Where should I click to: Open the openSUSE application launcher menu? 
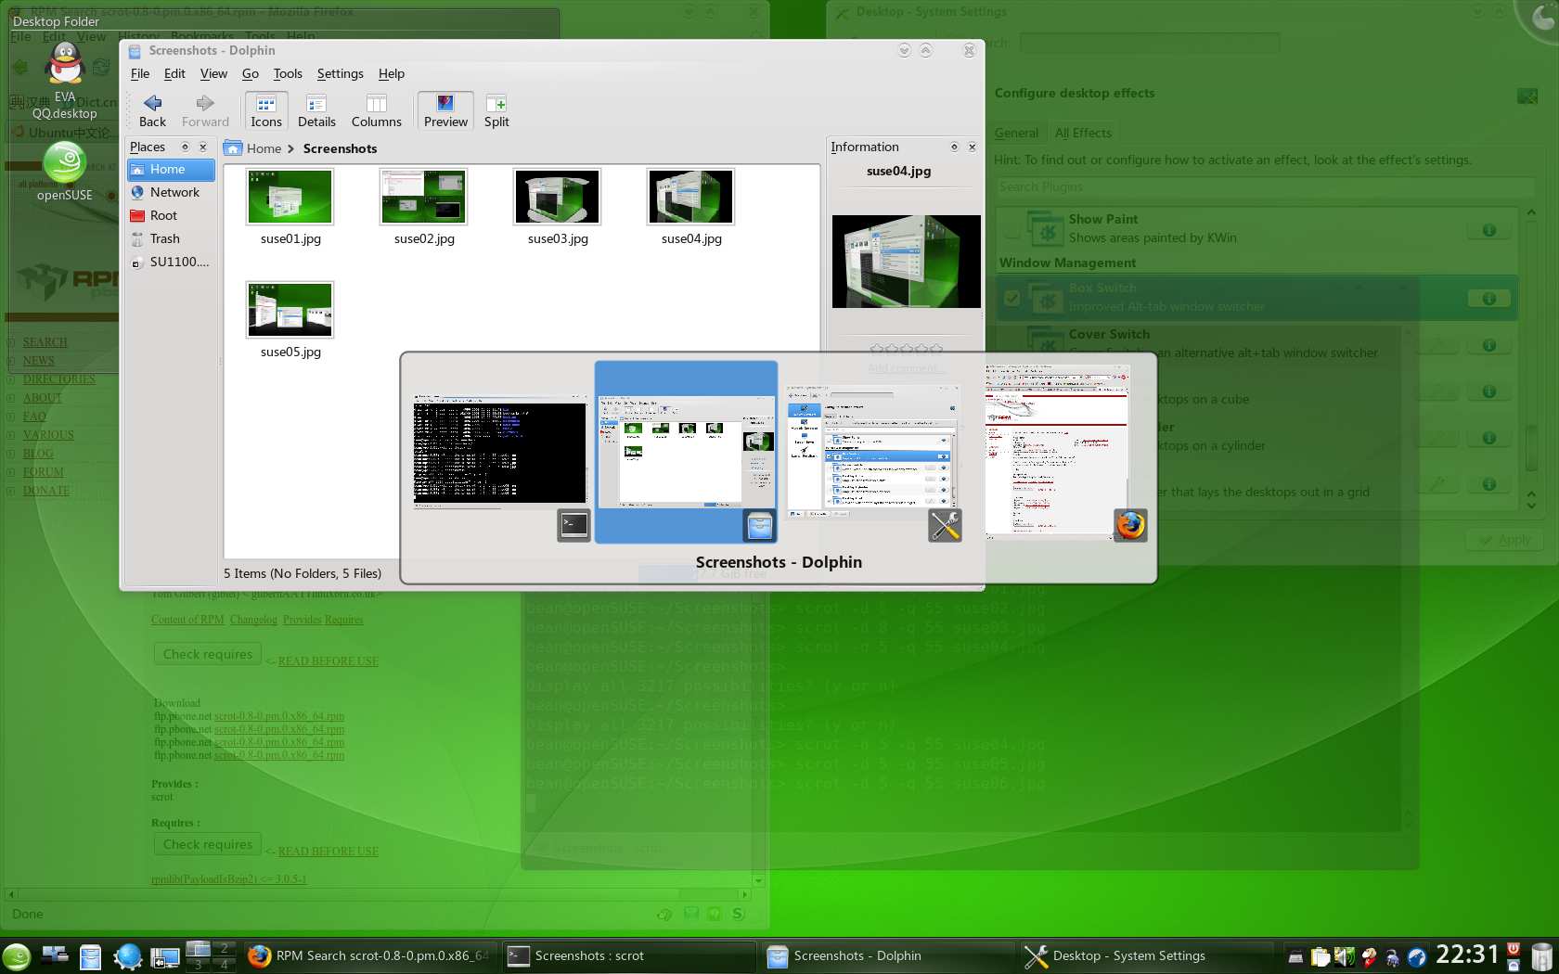(x=16, y=955)
